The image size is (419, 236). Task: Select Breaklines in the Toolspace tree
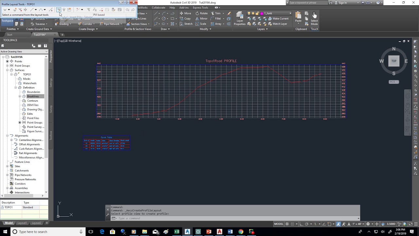point(33,96)
